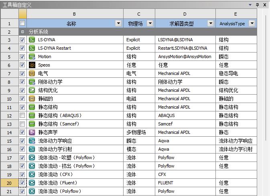Viewport: 270px width, 196px height.
Task: Toggle the select-all checkbox in header row
Action: pyautogui.click(x=22, y=23)
